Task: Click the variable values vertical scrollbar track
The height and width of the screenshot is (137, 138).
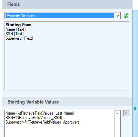Action: (117, 127)
